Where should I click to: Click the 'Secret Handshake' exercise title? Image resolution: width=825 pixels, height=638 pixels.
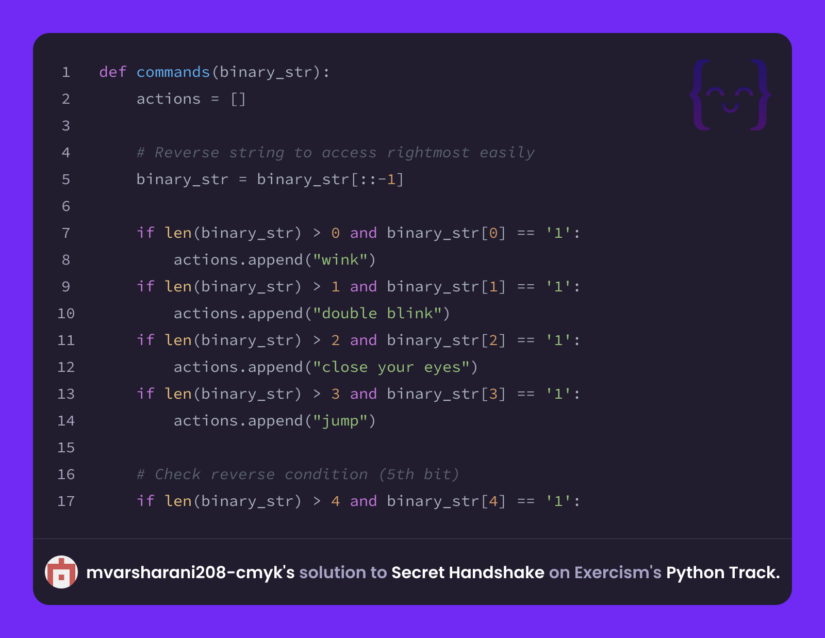(x=468, y=572)
